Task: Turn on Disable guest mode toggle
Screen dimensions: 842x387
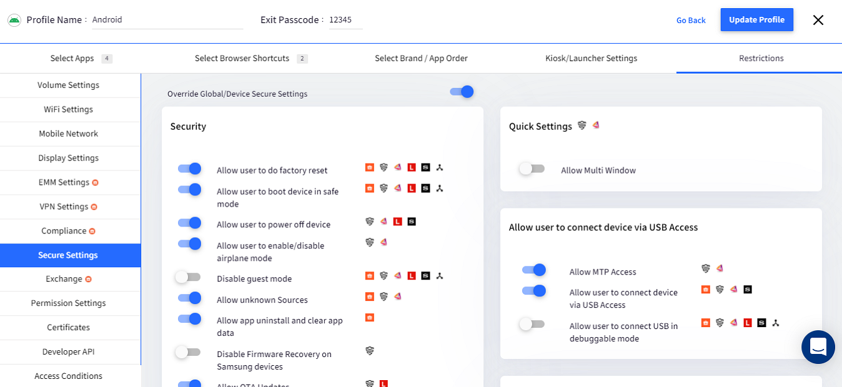Action: [x=188, y=277]
